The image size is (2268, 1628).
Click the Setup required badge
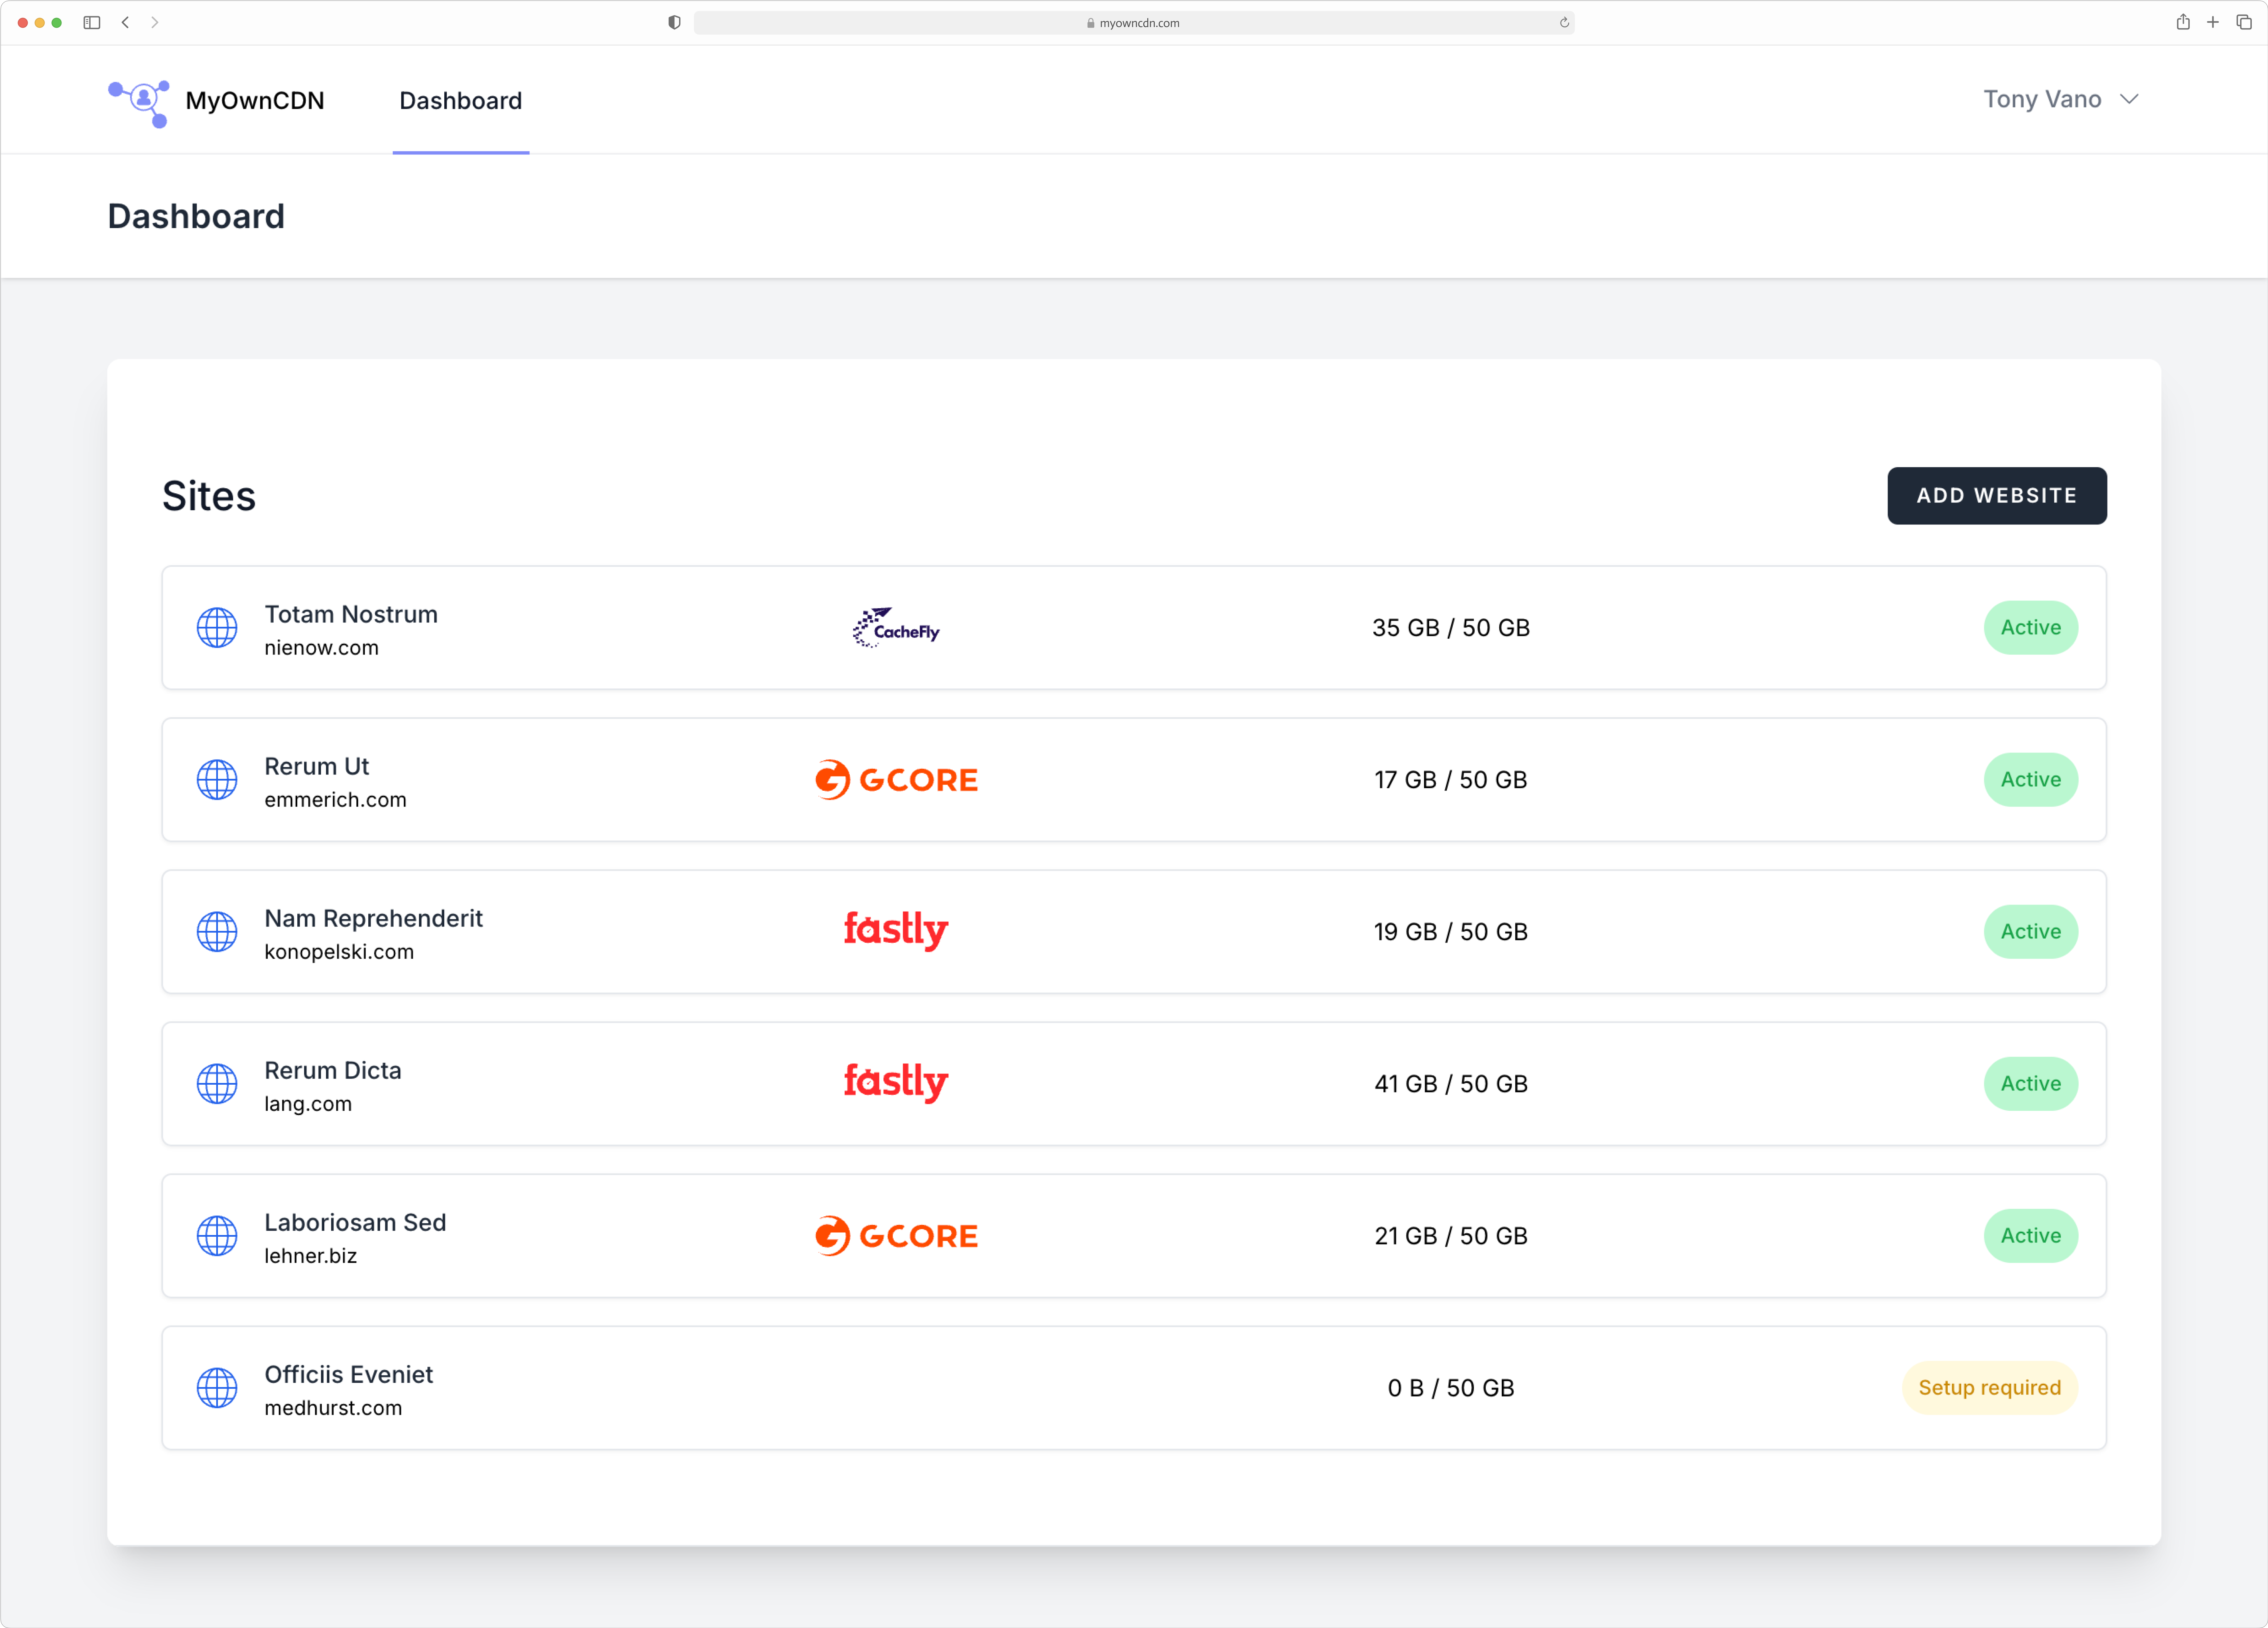(x=1990, y=1388)
